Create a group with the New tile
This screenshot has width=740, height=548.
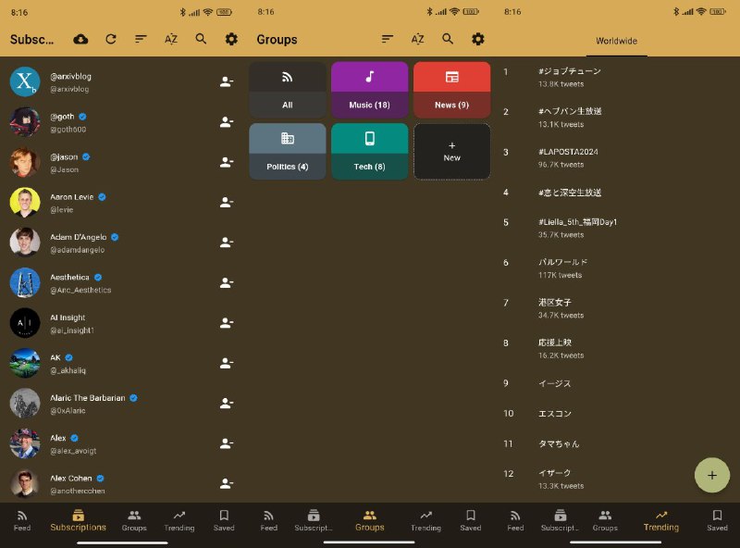[451, 153]
